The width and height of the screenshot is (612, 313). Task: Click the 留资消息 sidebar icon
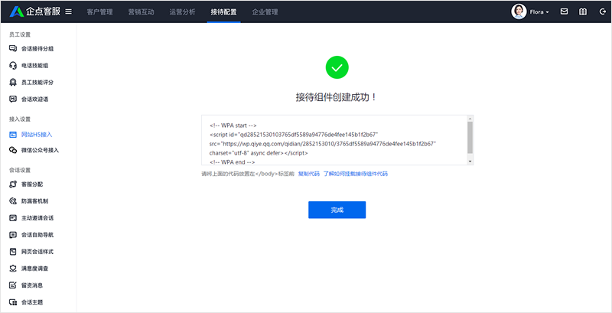pyautogui.click(x=13, y=285)
